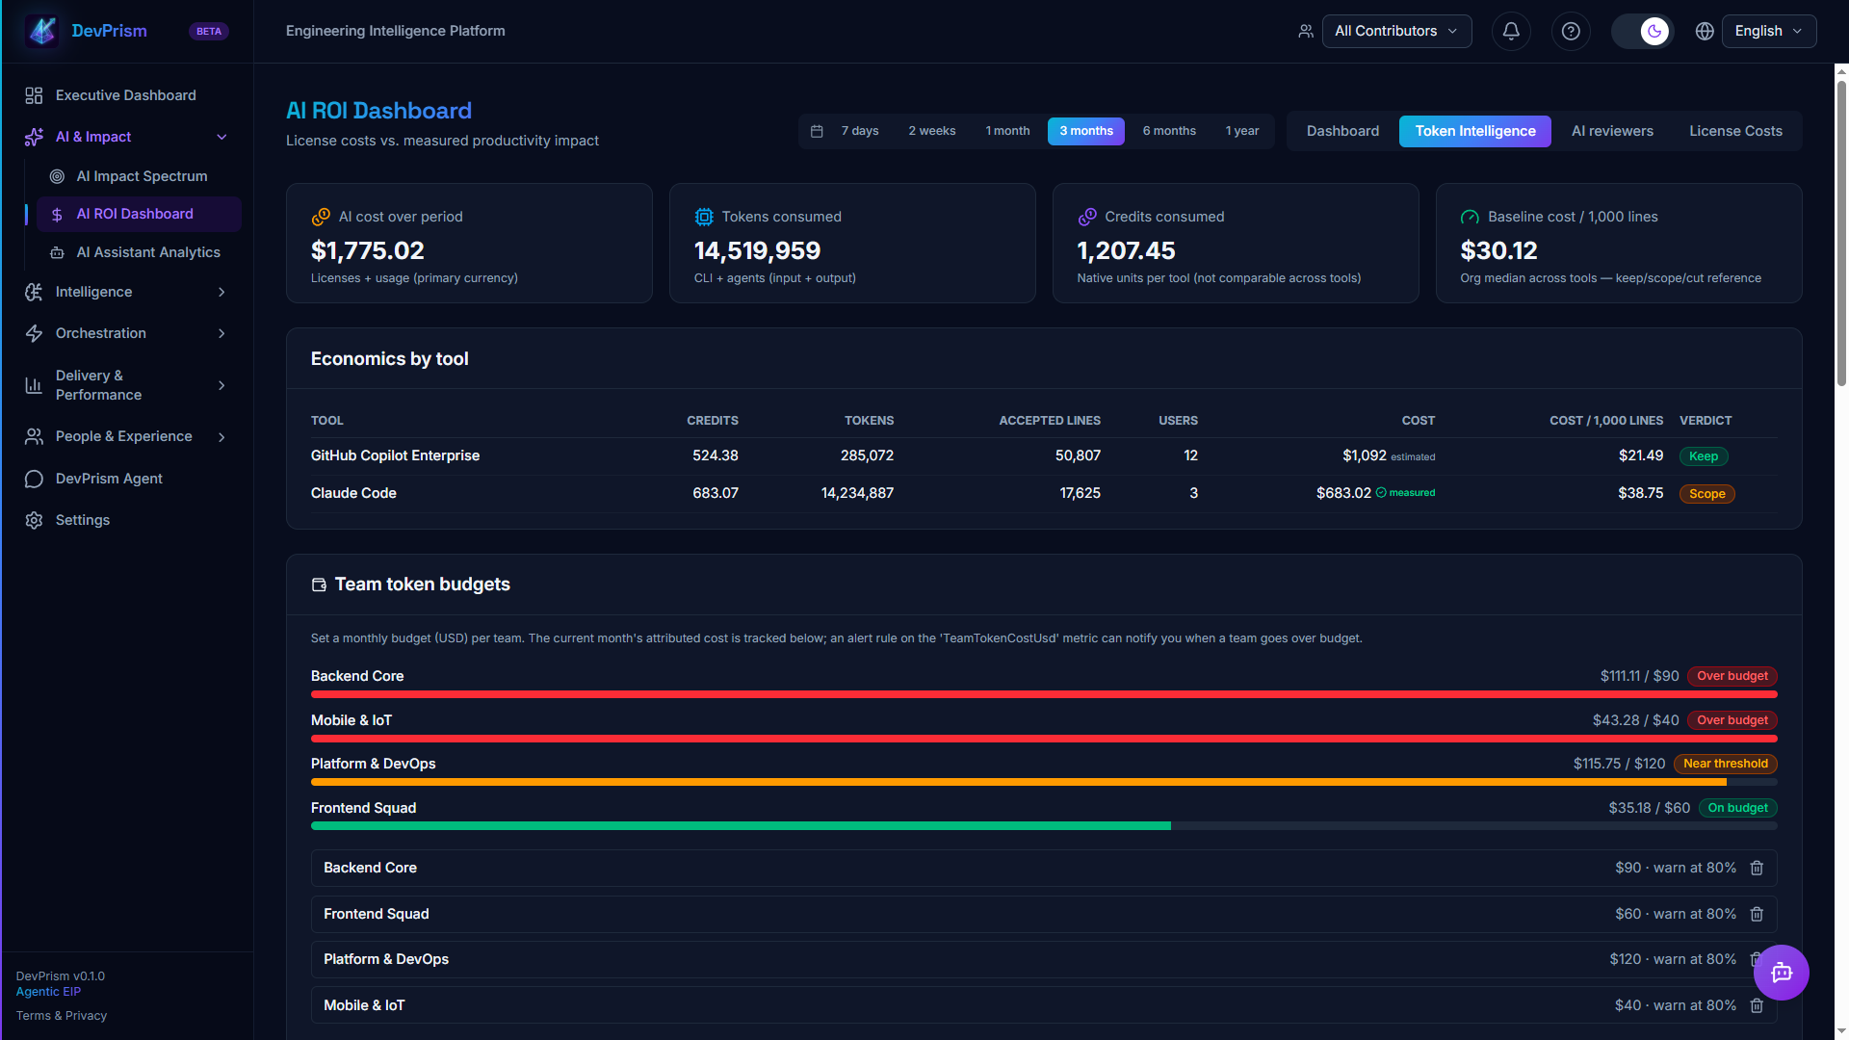Open Settings in sidebar
This screenshot has height=1040, width=1849.
pos(128,520)
